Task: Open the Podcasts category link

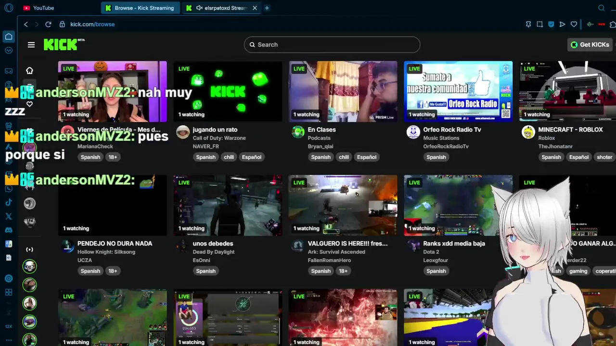Action: coord(319,138)
